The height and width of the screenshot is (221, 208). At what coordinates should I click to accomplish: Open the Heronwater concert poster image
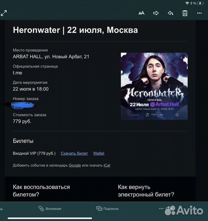pyautogui.click(x=154, y=86)
